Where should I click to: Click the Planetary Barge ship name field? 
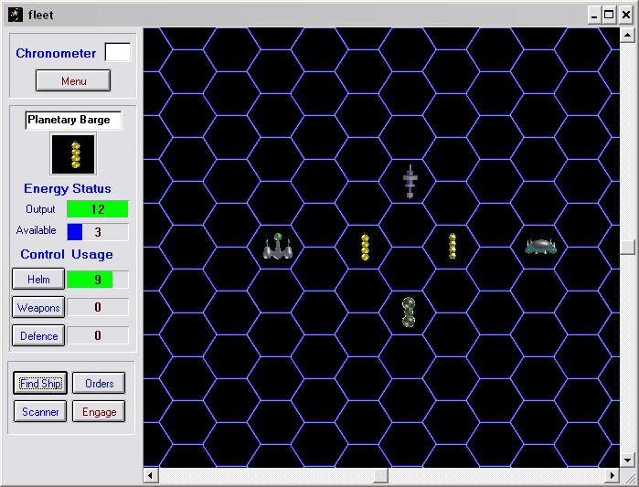73,120
